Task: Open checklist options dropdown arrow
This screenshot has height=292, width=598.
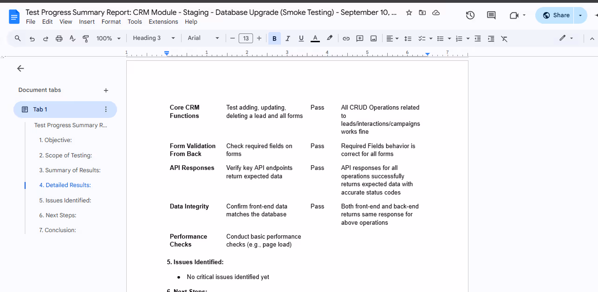Action: coord(431,39)
